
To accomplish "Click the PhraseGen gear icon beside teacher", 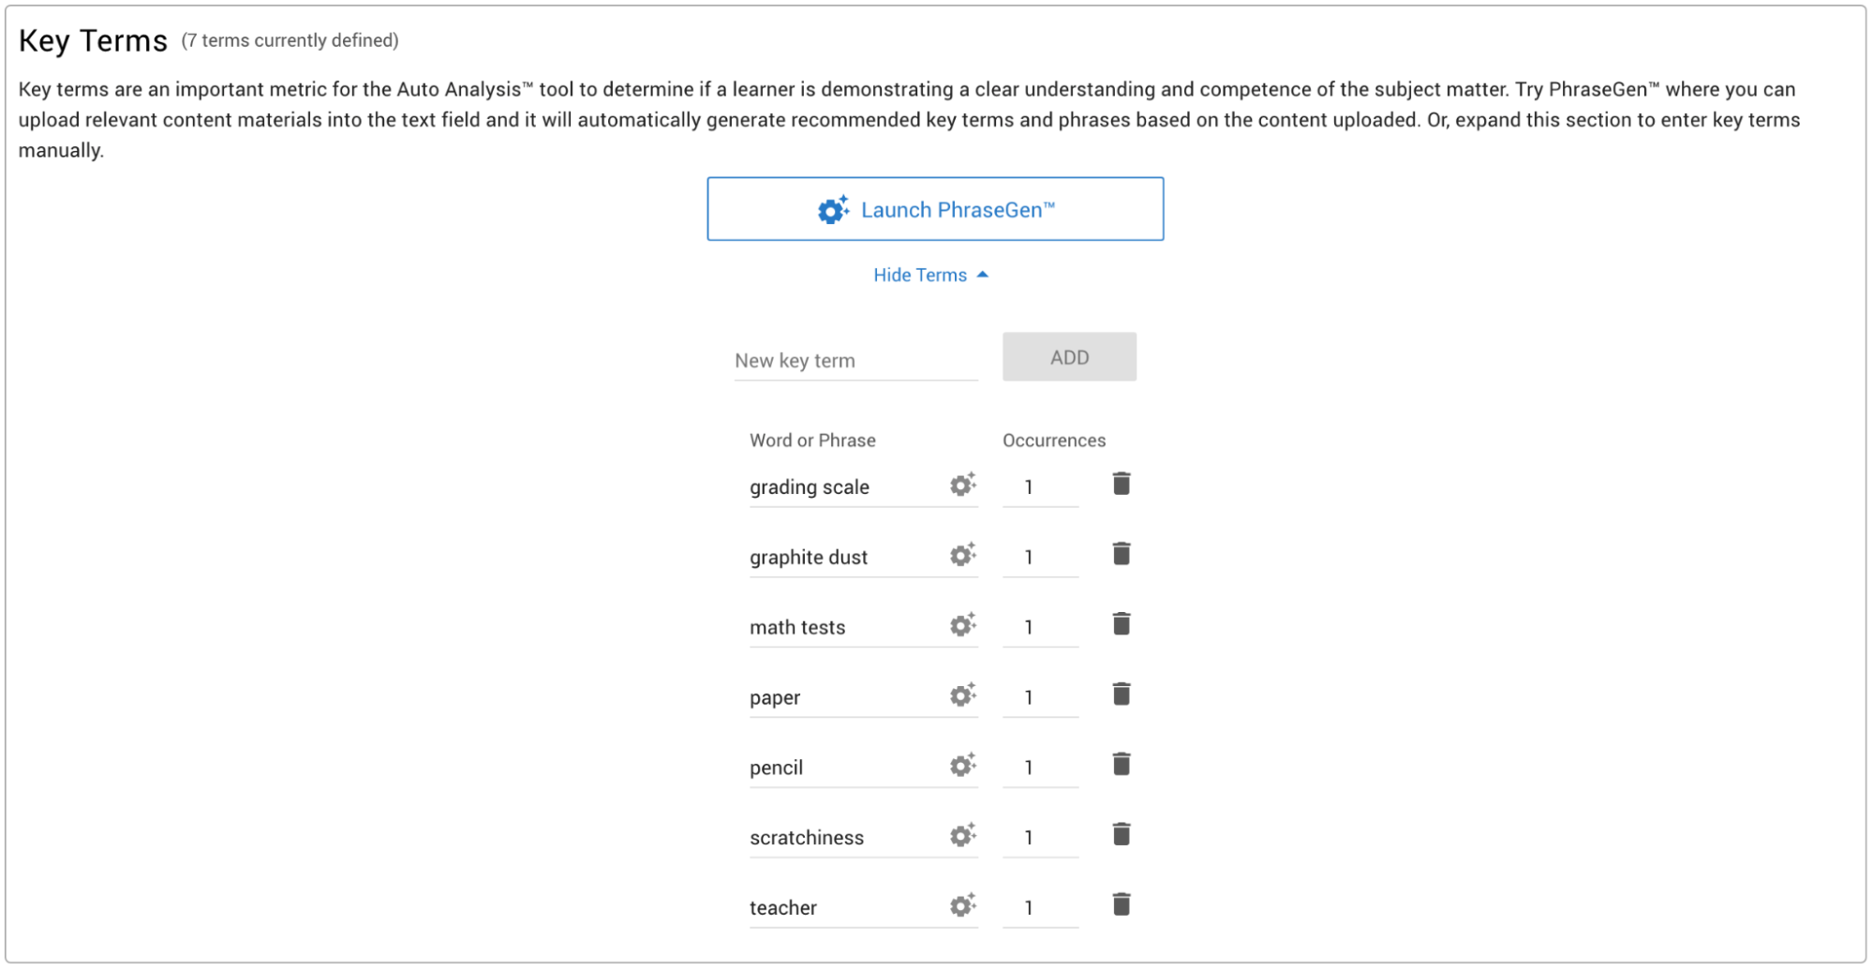I will point(962,905).
